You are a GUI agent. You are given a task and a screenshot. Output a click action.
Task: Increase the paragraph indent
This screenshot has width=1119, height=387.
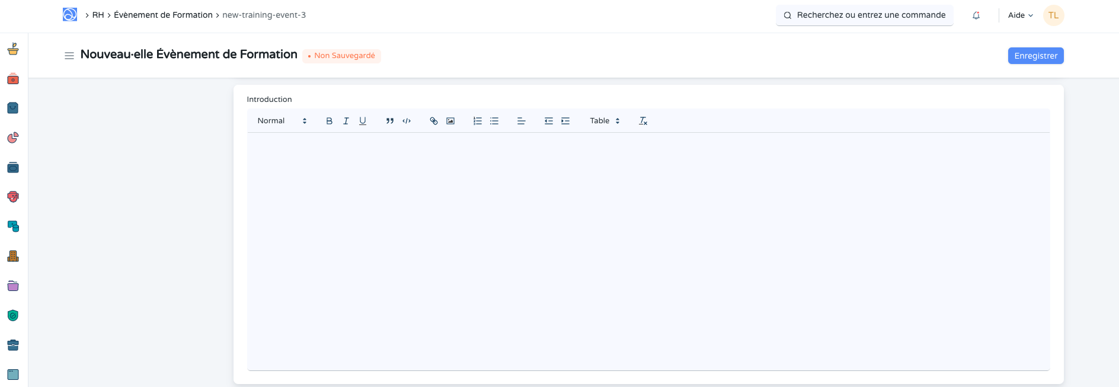(565, 121)
